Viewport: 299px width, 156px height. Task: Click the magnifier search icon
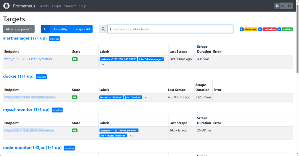click(103, 29)
